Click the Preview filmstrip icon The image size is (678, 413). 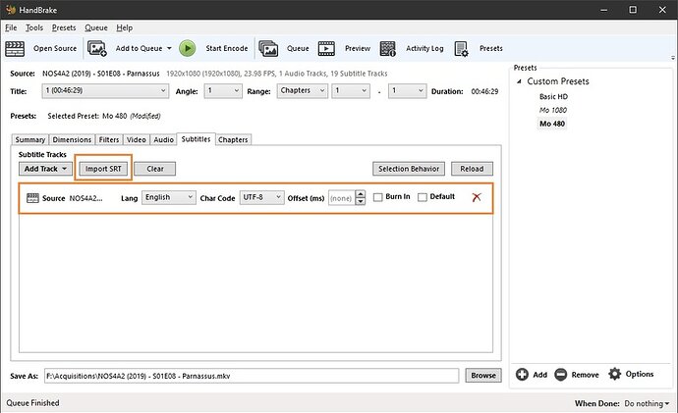pyautogui.click(x=326, y=48)
